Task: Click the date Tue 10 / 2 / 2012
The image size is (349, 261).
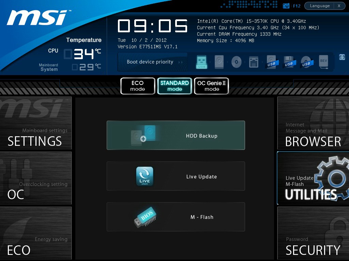Action: coord(142,40)
